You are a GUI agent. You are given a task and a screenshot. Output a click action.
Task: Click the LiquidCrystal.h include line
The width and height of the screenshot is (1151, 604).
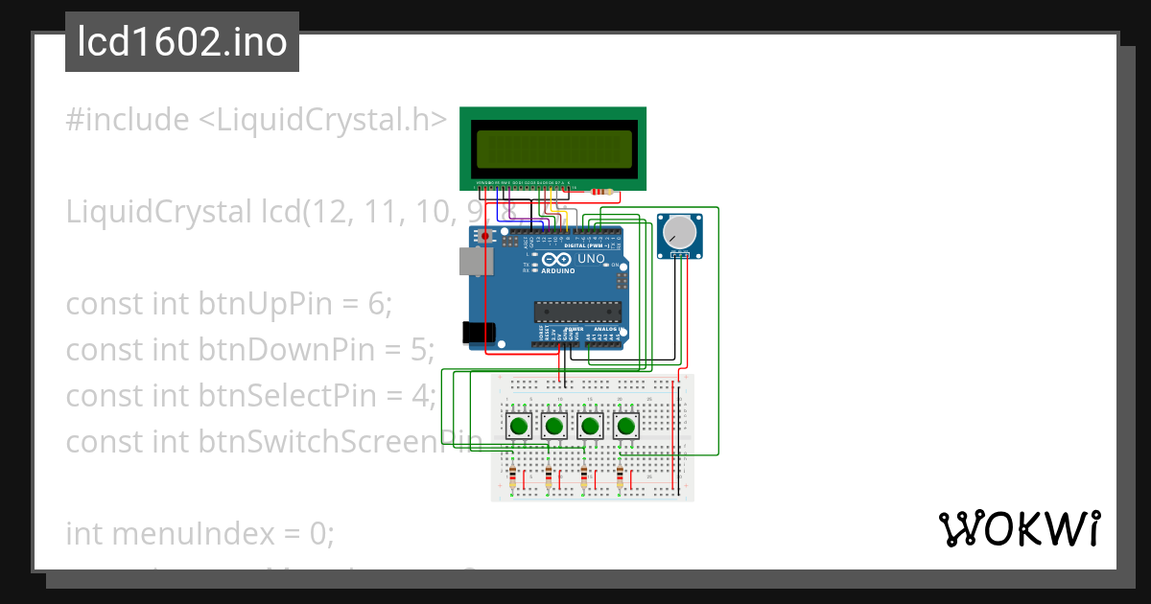click(x=256, y=120)
